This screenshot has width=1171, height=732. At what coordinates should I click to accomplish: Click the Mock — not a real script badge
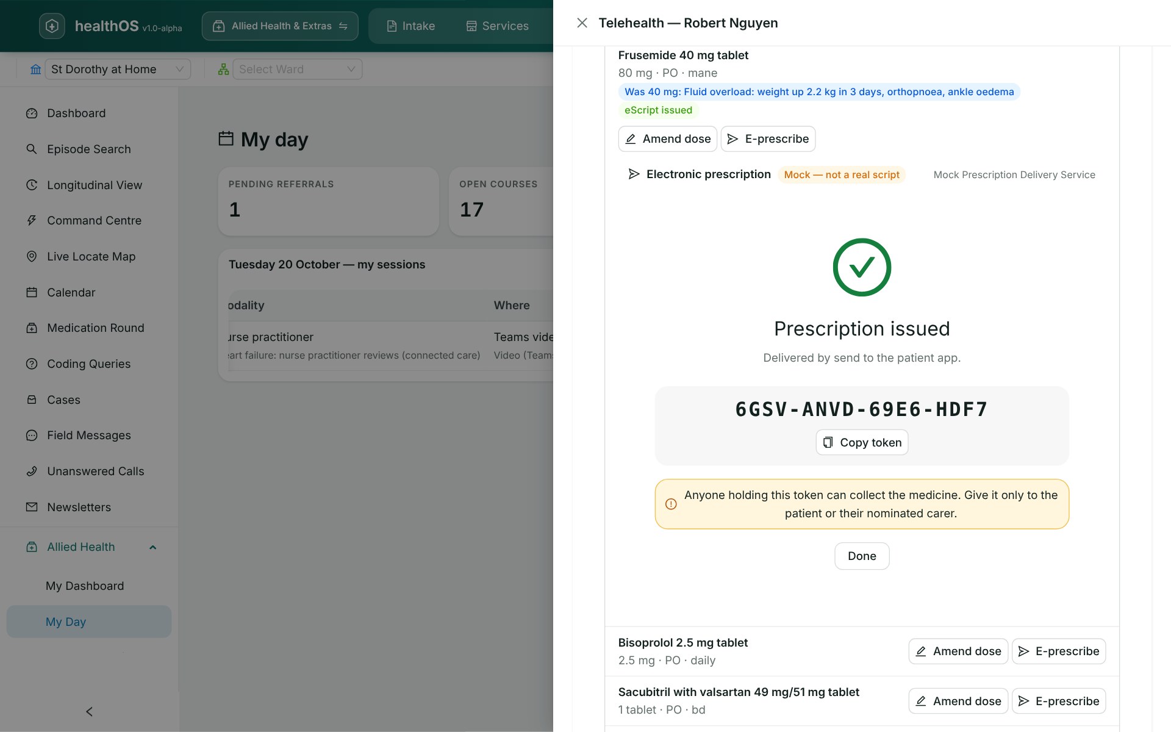(x=842, y=175)
